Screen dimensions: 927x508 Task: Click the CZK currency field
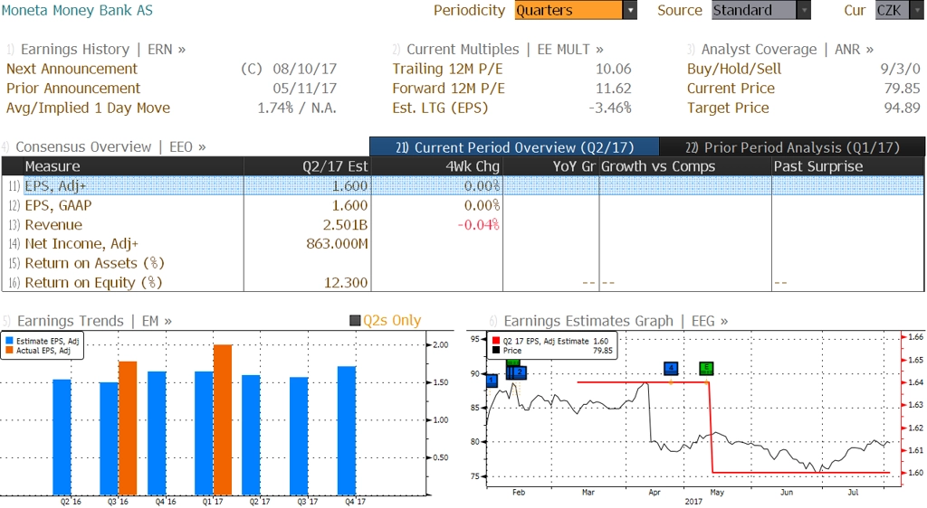pos(892,10)
